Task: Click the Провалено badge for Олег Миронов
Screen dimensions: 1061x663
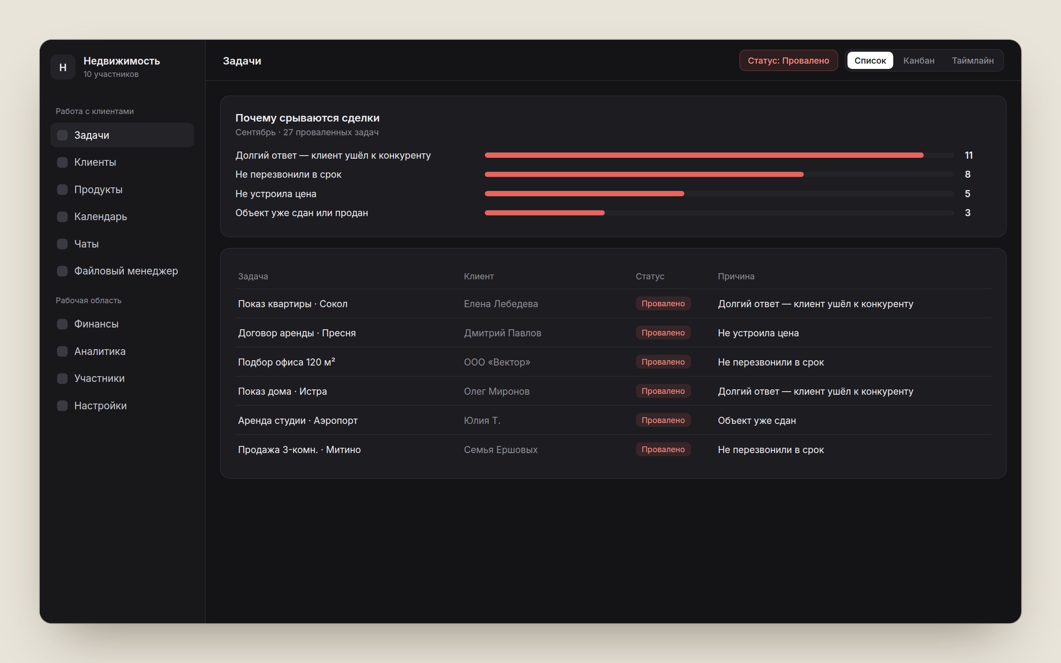Action: point(663,391)
